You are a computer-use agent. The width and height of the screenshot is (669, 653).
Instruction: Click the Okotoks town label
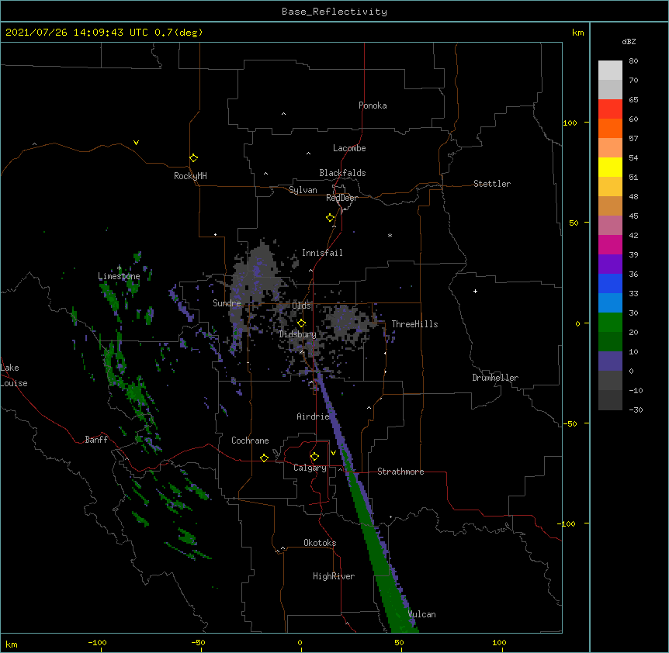pos(320,543)
